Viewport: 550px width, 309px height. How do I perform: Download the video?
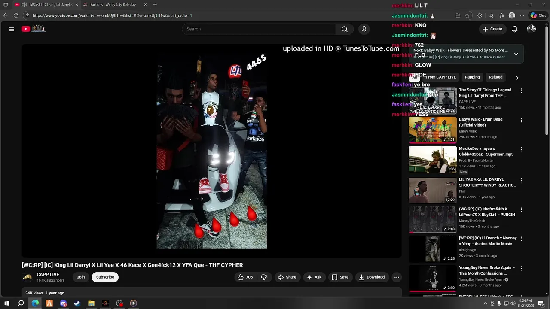(372, 277)
